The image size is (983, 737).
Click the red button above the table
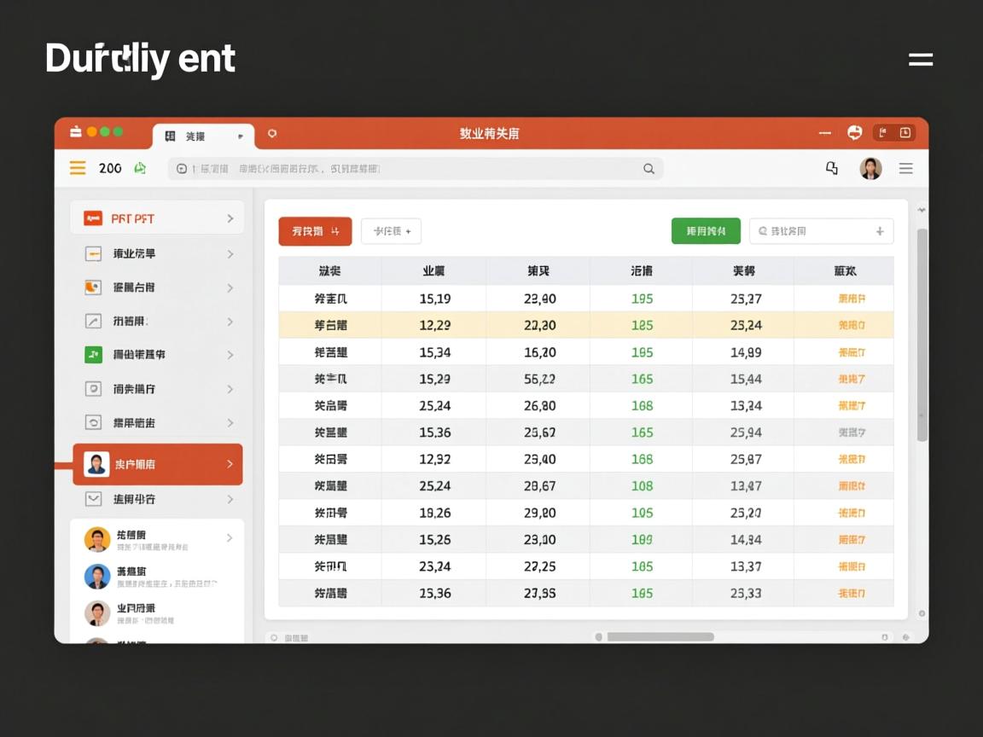315,231
